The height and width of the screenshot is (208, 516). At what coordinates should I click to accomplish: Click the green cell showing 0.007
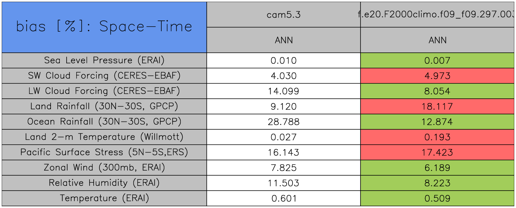tap(437, 61)
